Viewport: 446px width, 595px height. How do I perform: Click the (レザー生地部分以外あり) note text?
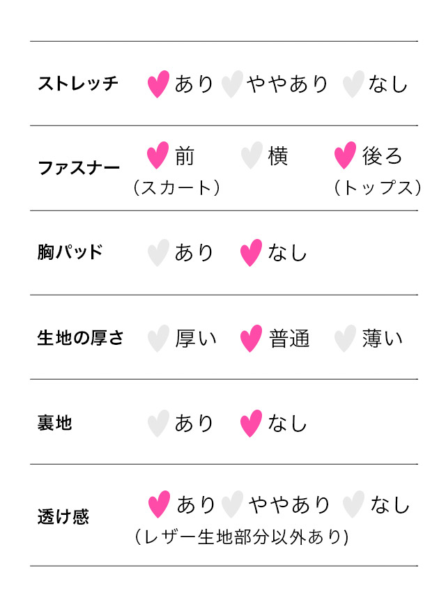(x=241, y=537)
